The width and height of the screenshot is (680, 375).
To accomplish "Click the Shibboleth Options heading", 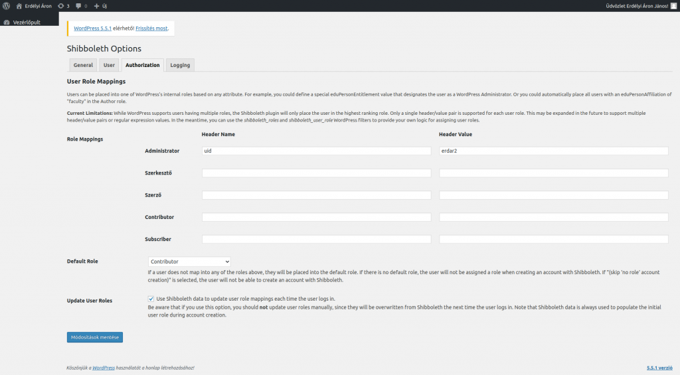I will pyautogui.click(x=104, y=48).
